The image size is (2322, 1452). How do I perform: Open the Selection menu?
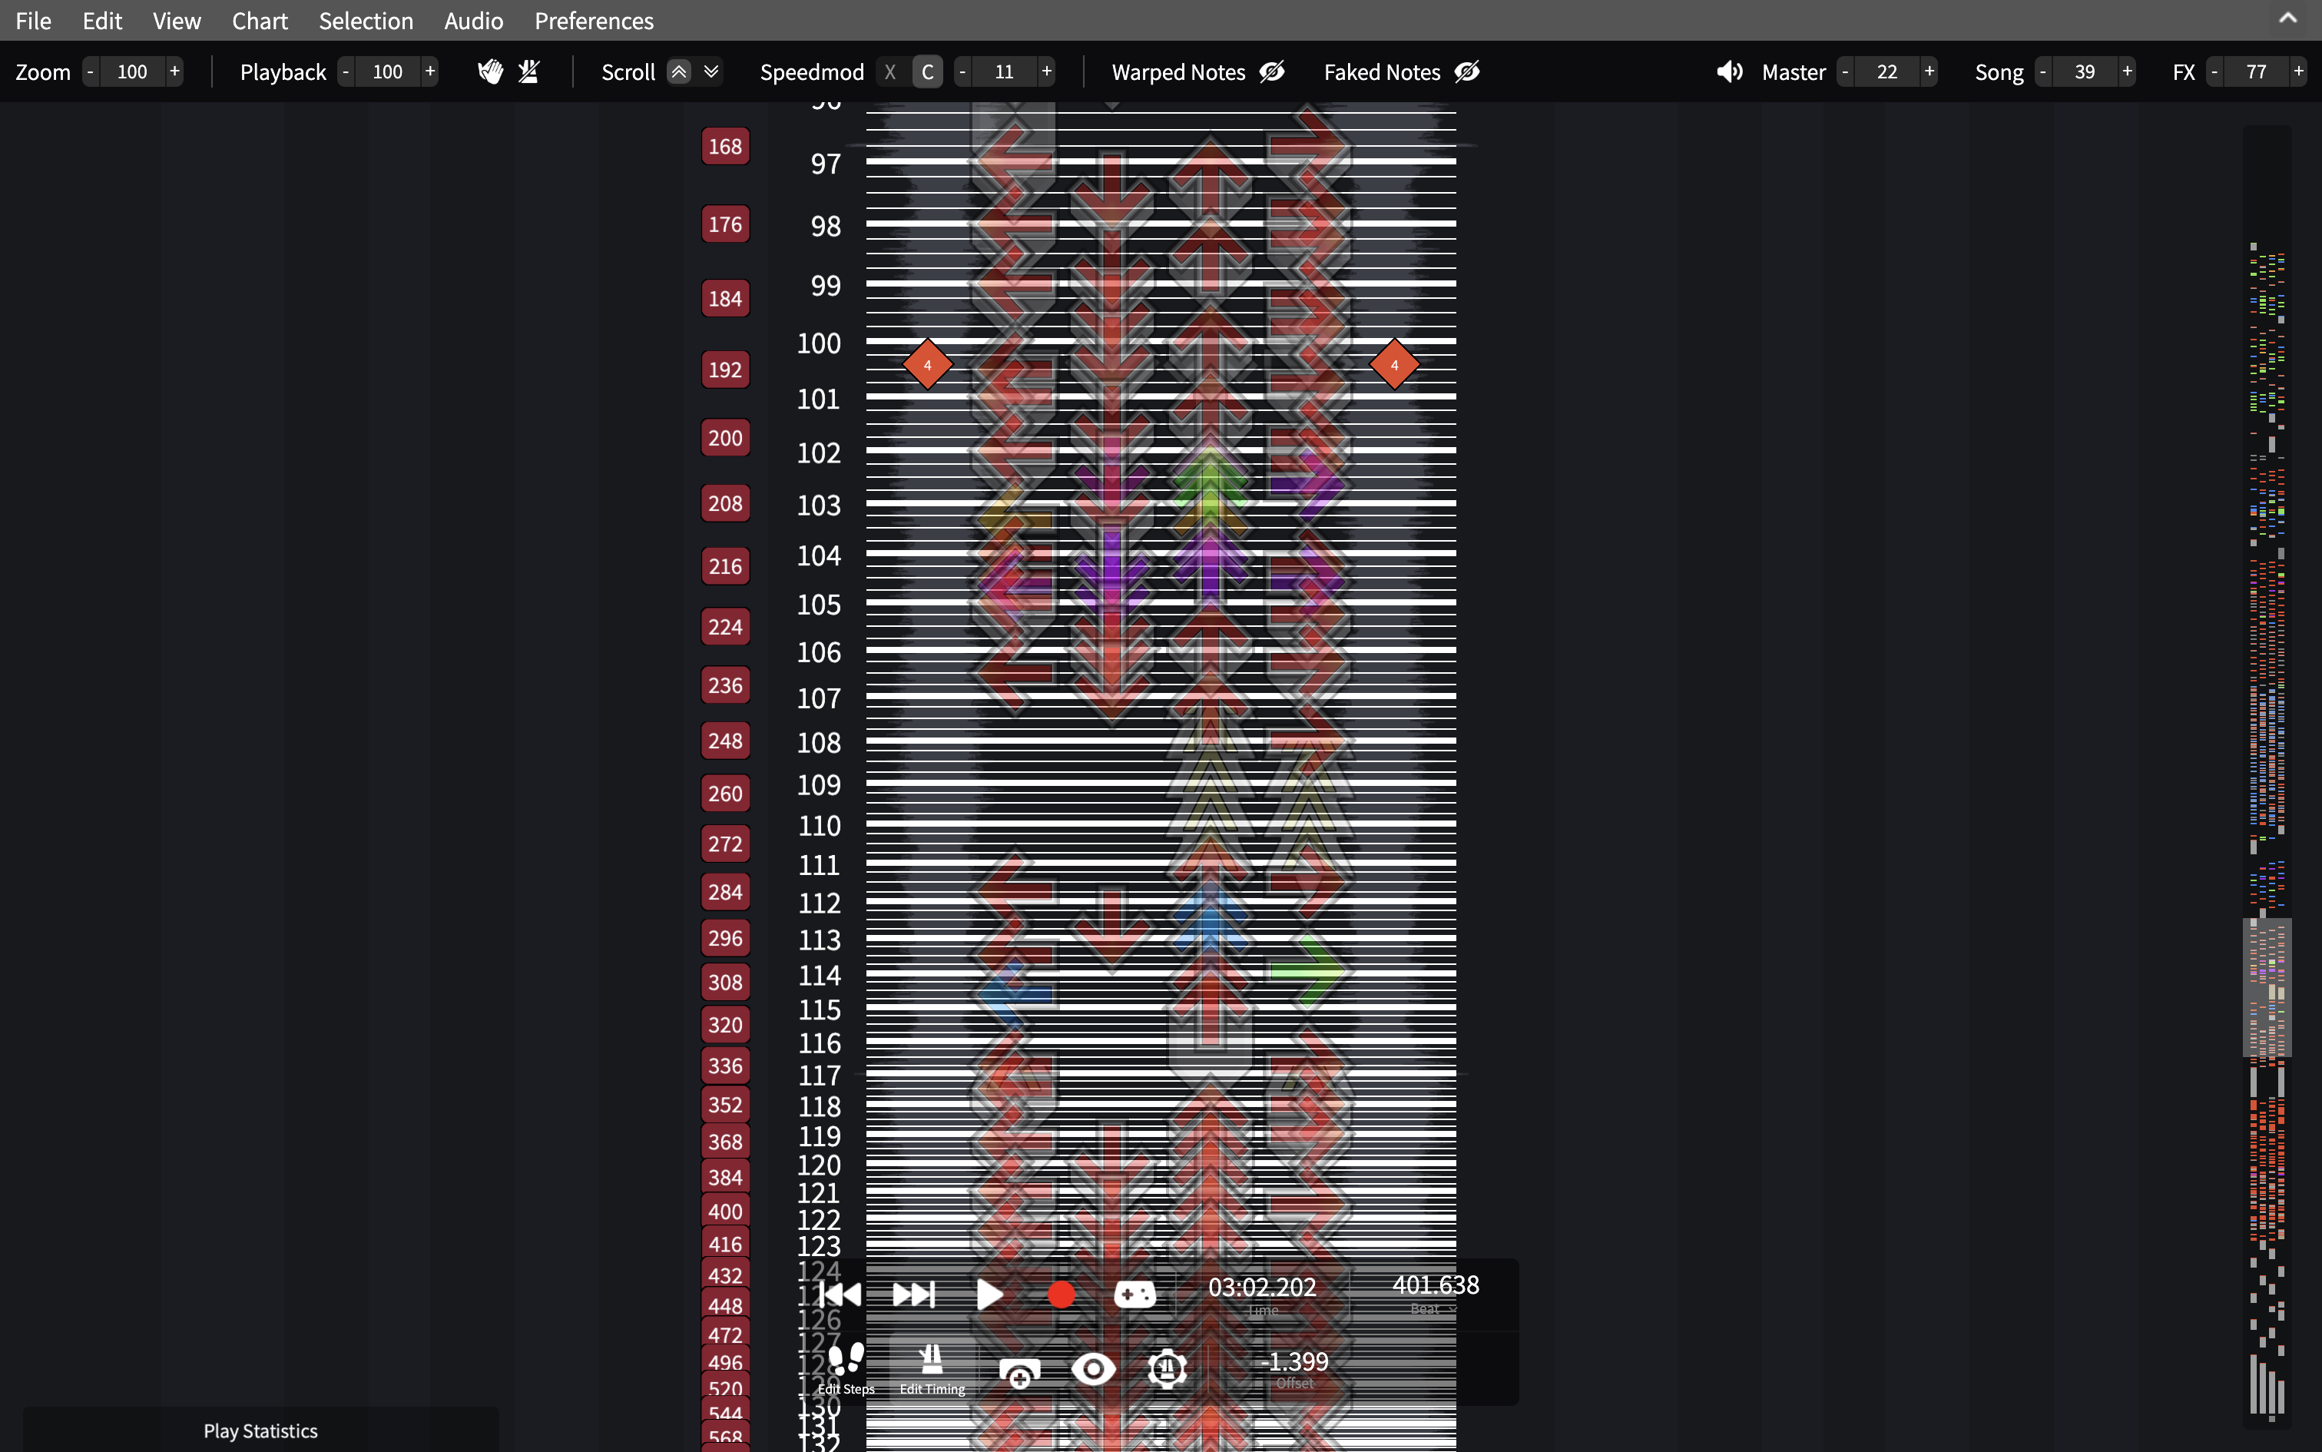tap(366, 20)
